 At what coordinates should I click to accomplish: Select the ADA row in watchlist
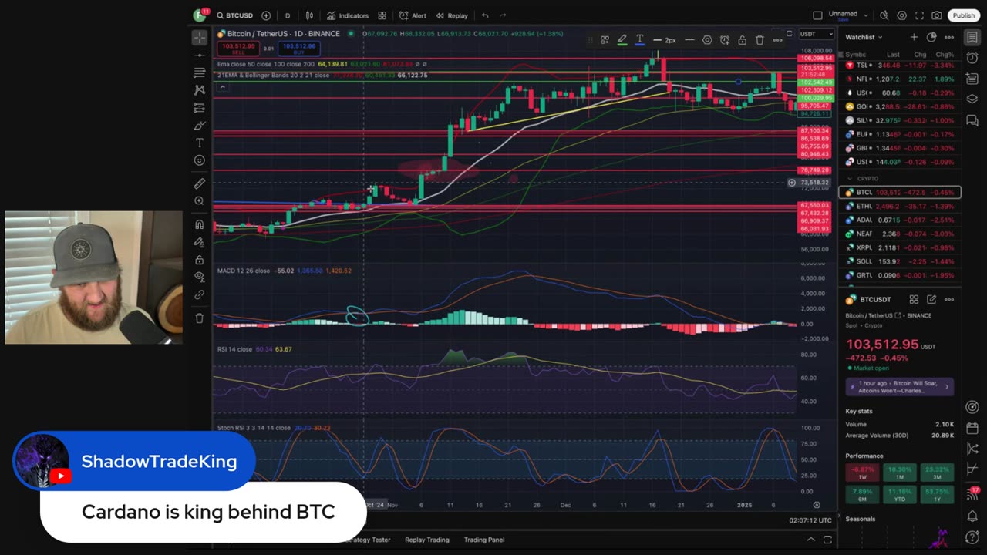click(x=900, y=220)
